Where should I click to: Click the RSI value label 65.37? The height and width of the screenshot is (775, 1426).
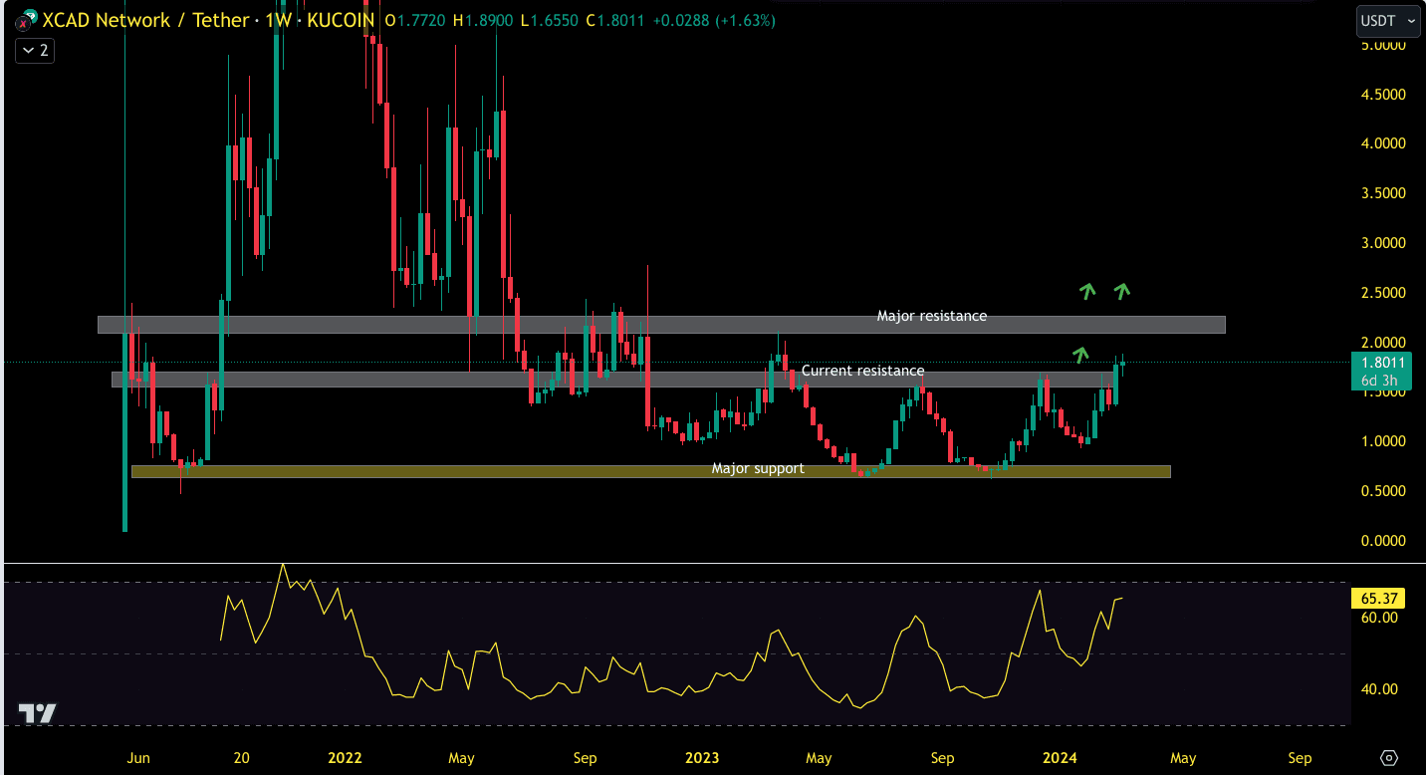click(1380, 599)
